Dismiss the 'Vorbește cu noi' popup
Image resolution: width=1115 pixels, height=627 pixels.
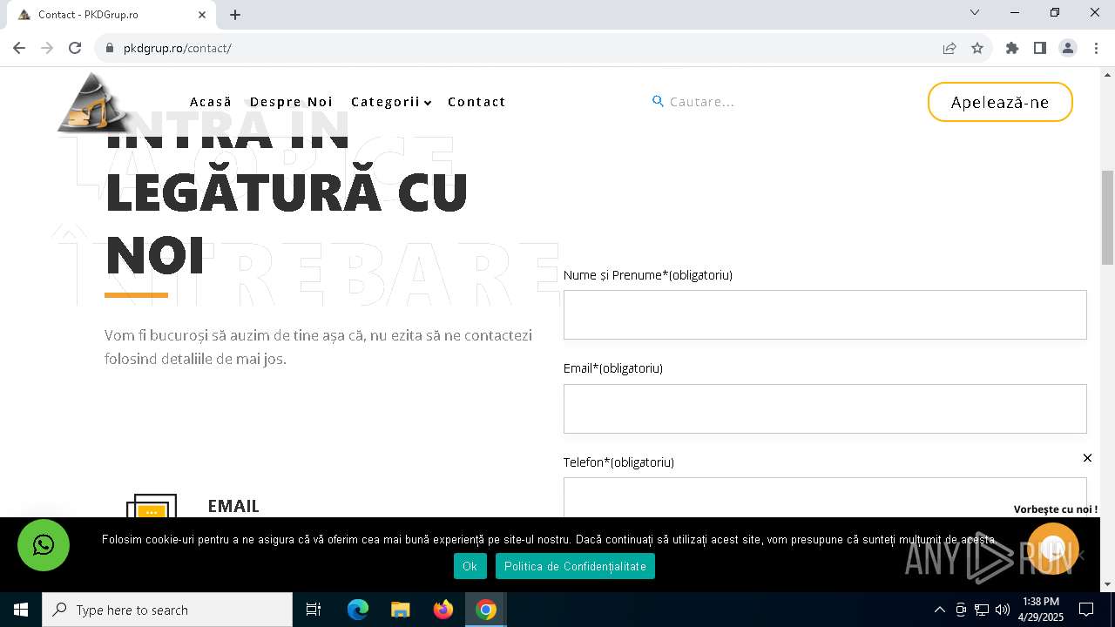click(1087, 458)
